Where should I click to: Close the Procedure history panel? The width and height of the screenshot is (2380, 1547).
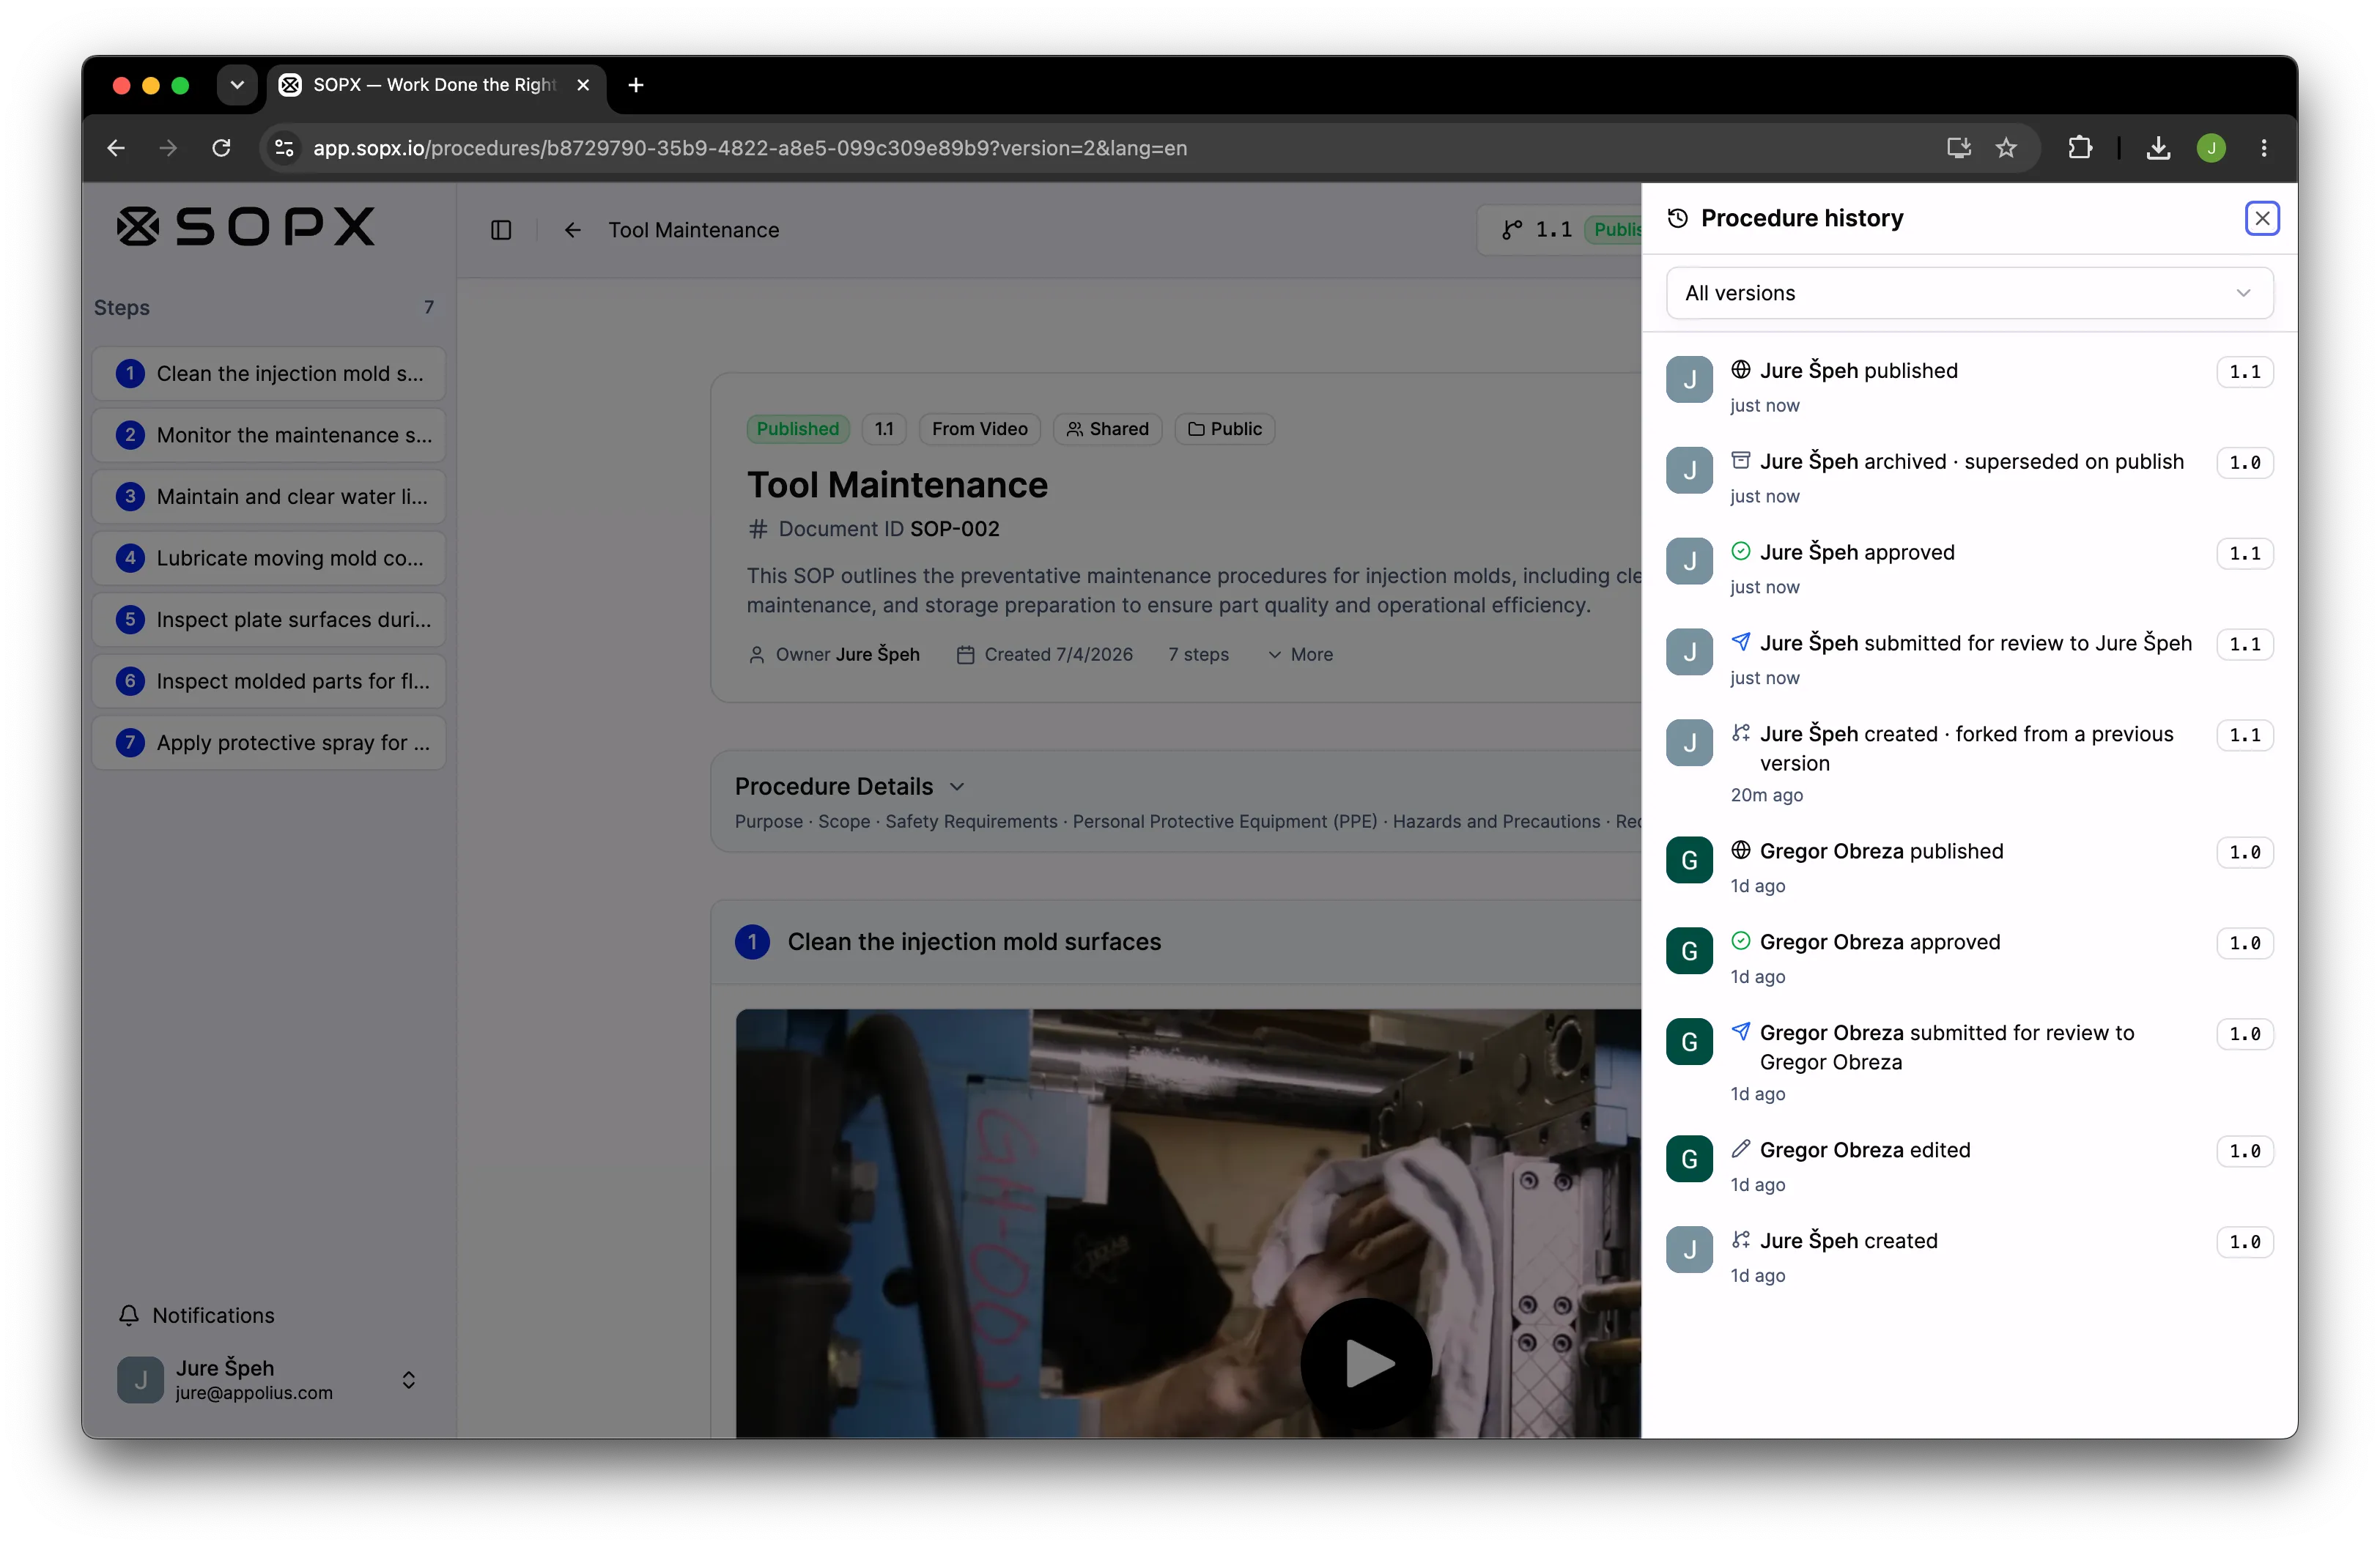tap(2261, 218)
